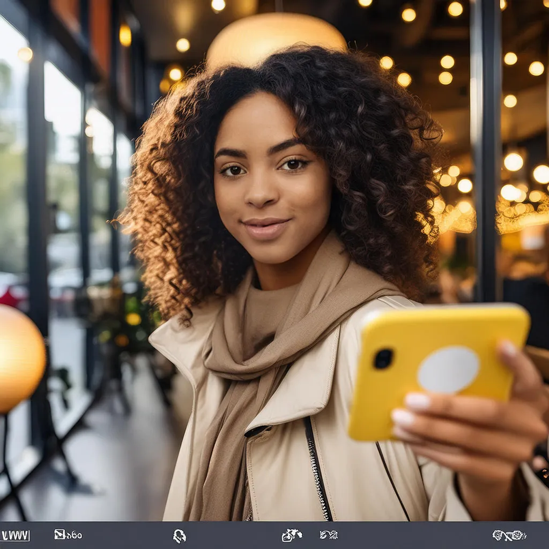
Task: Click the hand holding the phone
Action: (x=472, y=429)
